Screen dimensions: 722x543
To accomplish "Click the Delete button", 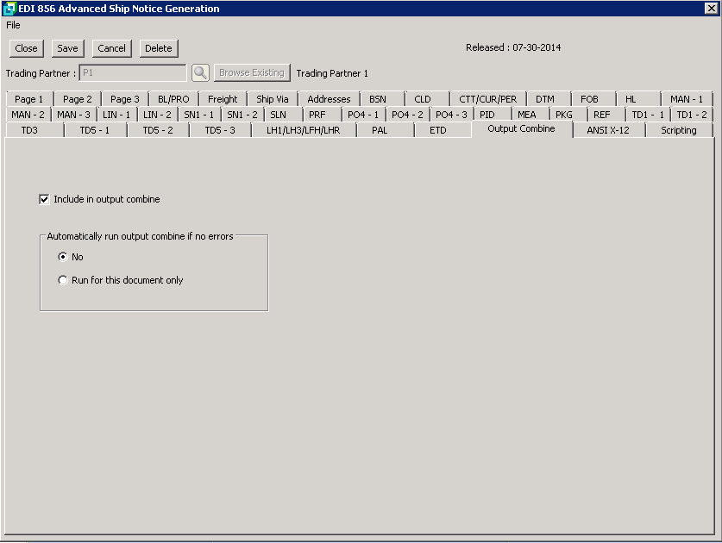I will pos(158,48).
